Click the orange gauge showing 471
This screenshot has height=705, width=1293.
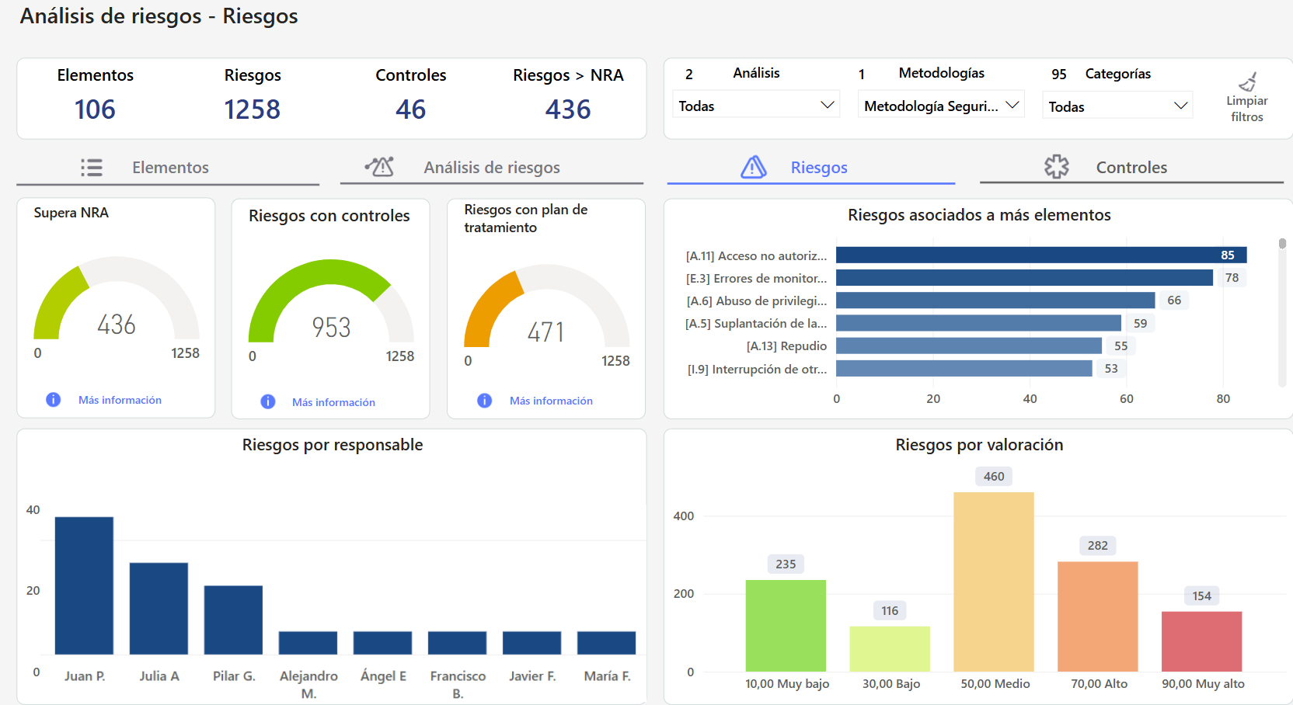546,306
